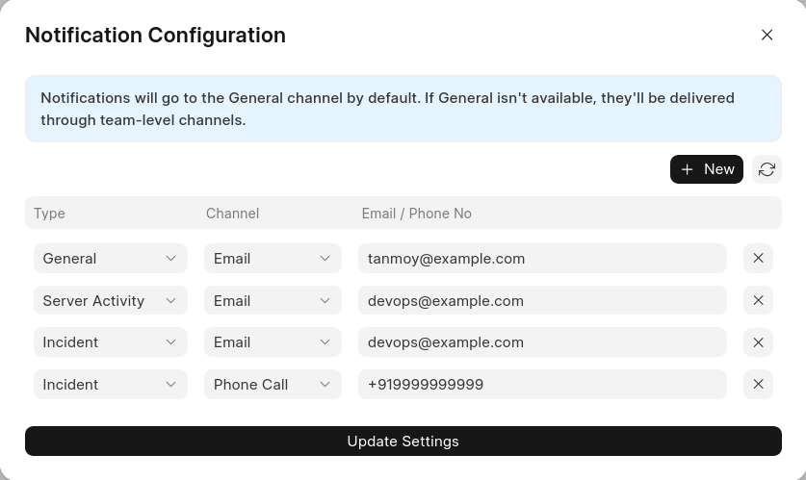The width and height of the screenshot is (806, 480).
Task: Open the type dropdown in the Phone Call row
Action: click(x=110, y=385)
